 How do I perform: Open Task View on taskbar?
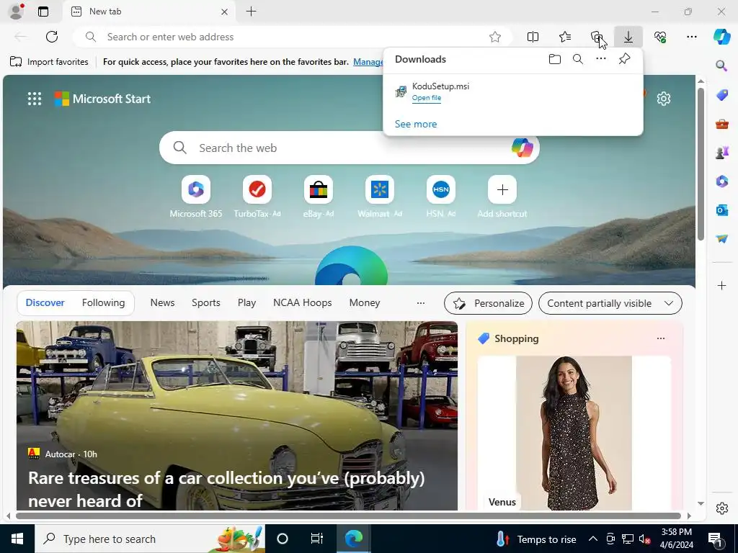pos(317,539)
